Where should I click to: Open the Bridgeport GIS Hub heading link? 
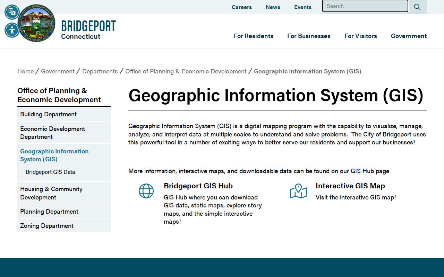[x=198, y=186]
